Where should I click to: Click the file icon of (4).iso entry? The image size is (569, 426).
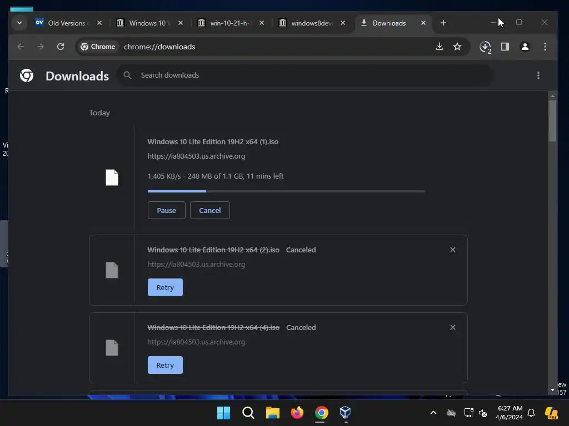(112, 348)
